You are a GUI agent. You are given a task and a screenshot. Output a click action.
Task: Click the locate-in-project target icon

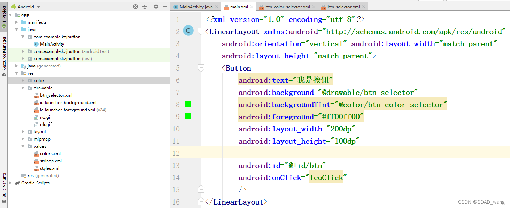click(136, 7)
